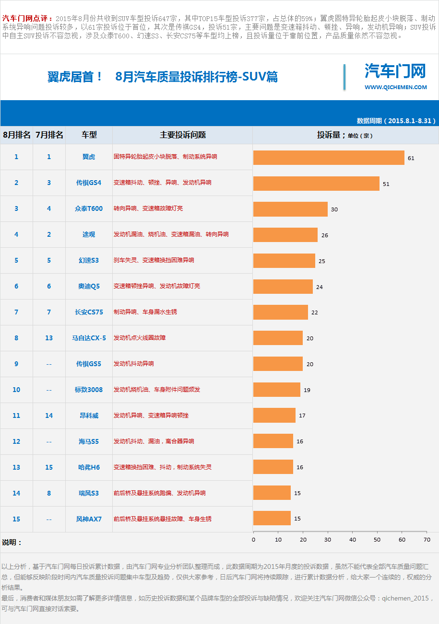Click the 风神AX7 model name

tap(89, 519)
